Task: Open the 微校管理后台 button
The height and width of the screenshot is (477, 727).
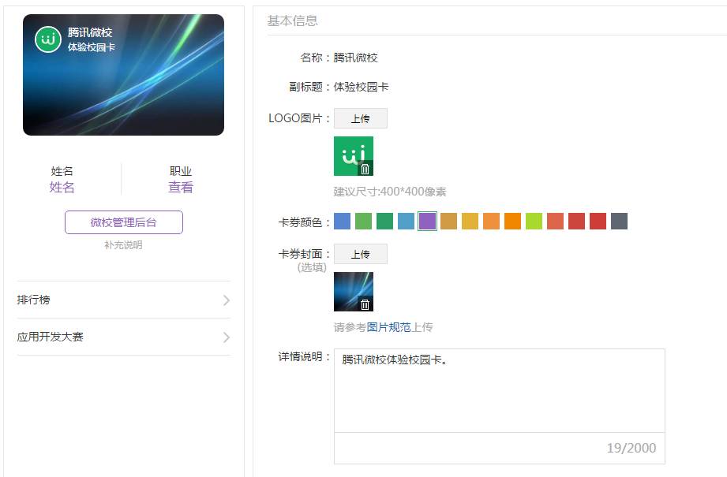Action: pyautogui.click(x=124, y=222)
